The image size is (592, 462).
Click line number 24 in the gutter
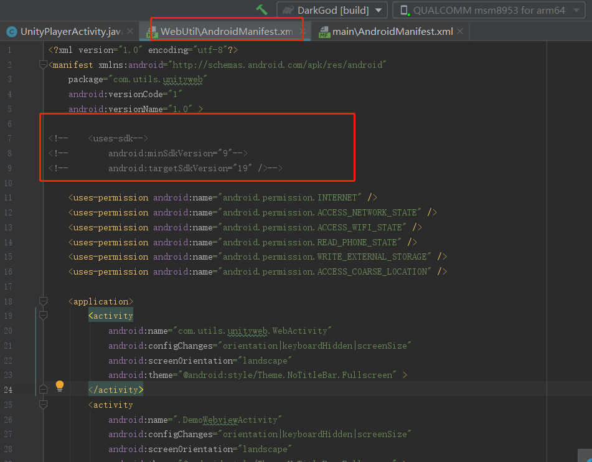click(8, 390)
